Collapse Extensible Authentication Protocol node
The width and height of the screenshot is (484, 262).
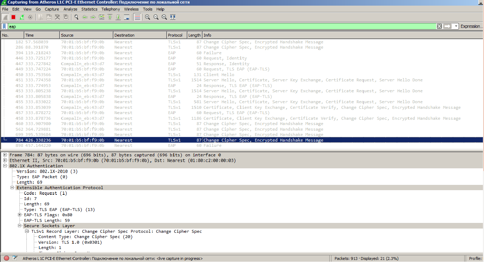coord(12,188)
